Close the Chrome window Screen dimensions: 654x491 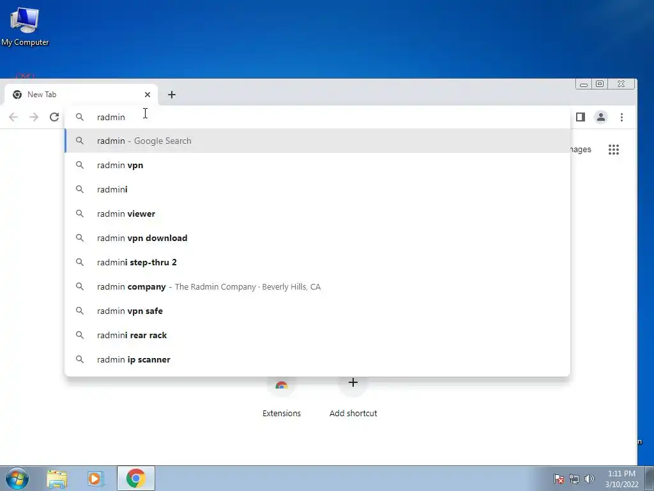(621, 84)
